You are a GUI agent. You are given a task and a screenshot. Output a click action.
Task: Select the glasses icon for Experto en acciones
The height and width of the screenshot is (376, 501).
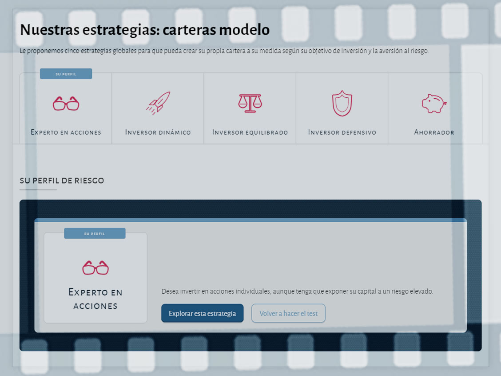pos(65,103)
